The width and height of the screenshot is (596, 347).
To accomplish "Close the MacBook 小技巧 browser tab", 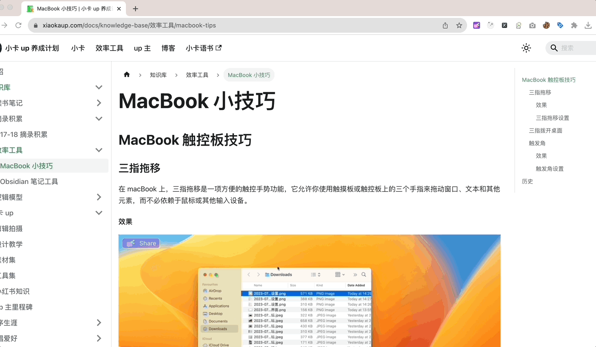I will (x=119, y=9).
